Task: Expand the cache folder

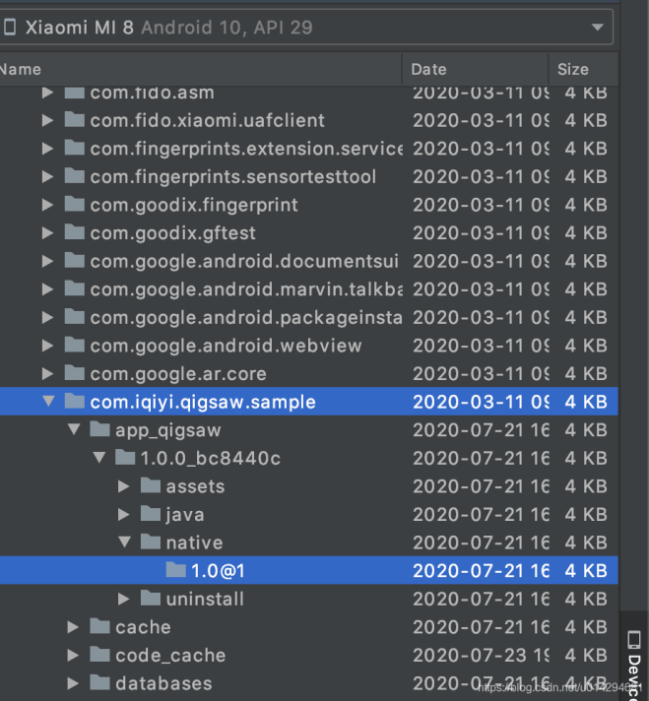Action: click(73, 627)
